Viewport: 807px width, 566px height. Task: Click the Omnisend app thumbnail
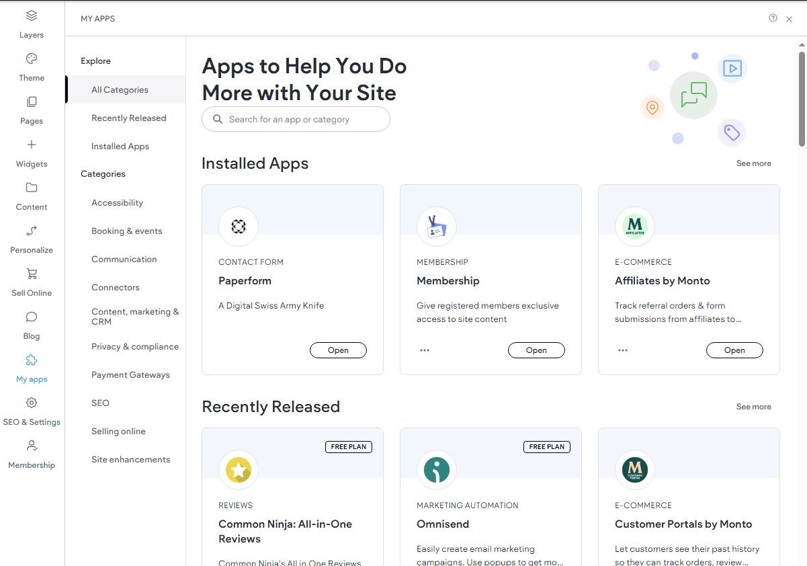click(437, 470)
